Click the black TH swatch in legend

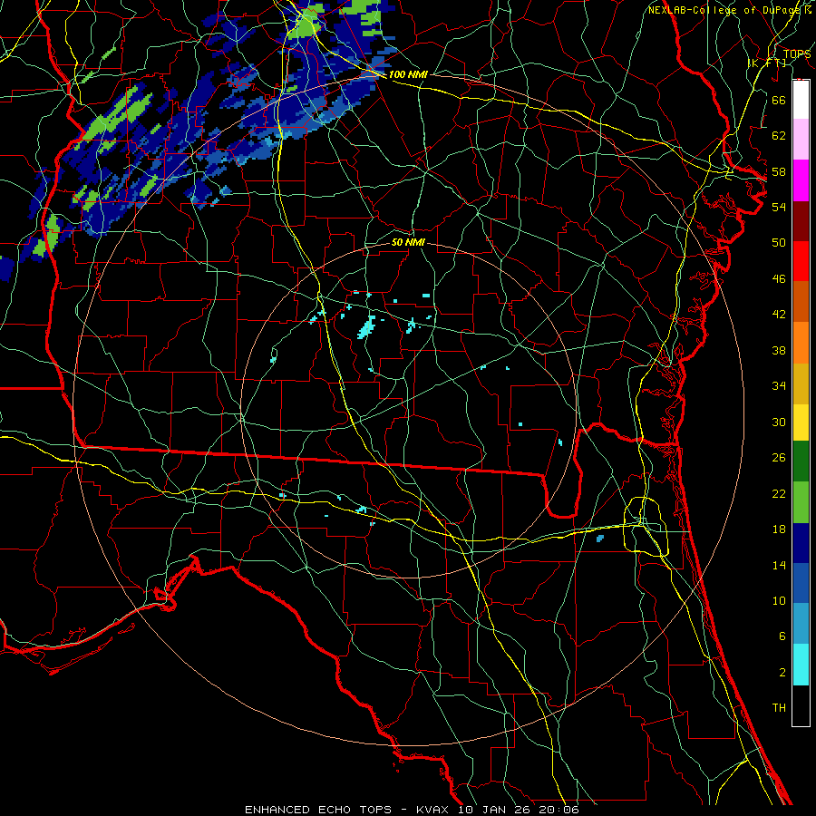point(801,705)
